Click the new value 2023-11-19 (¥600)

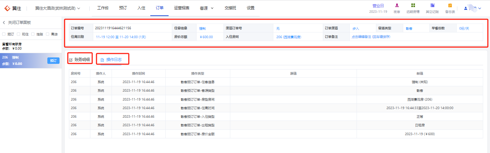tap(420, 134)
